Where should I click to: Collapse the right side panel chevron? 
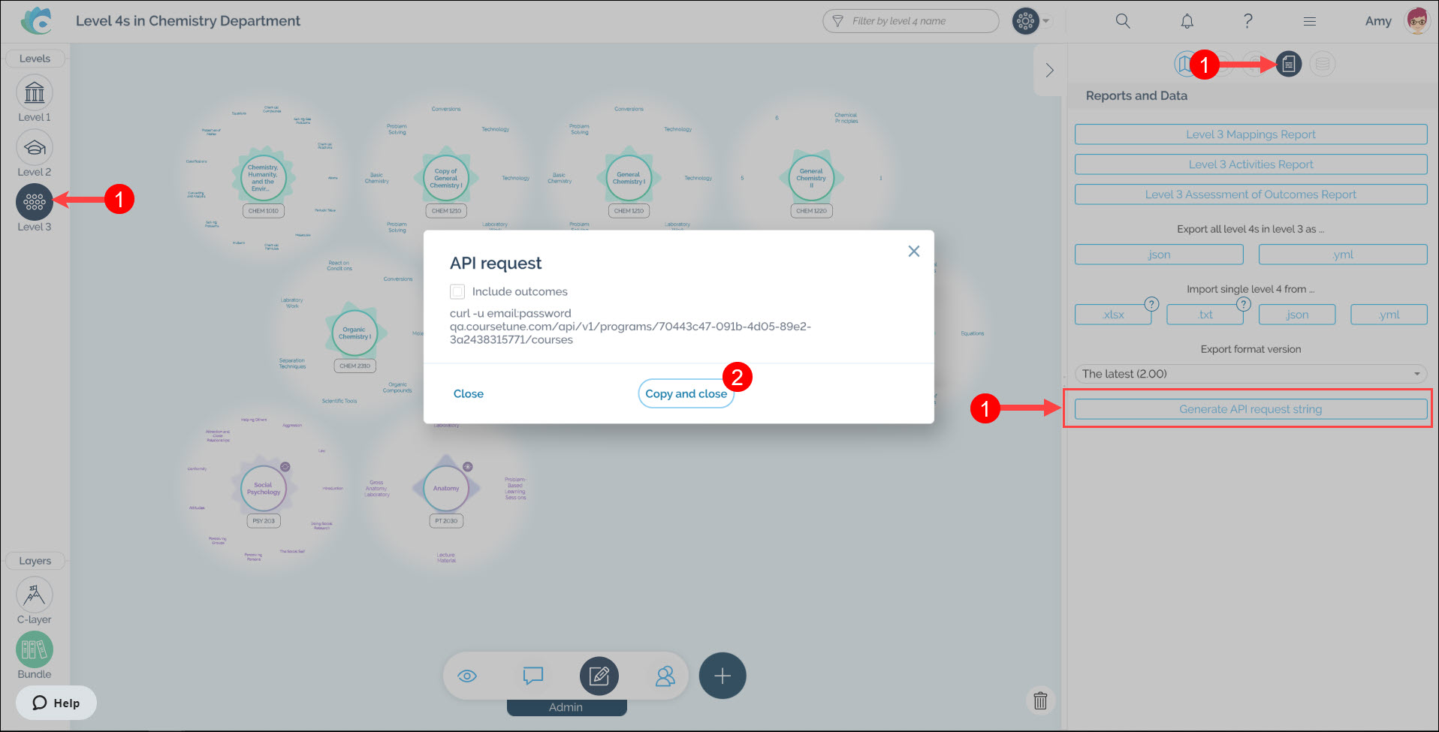(1050, 70)
